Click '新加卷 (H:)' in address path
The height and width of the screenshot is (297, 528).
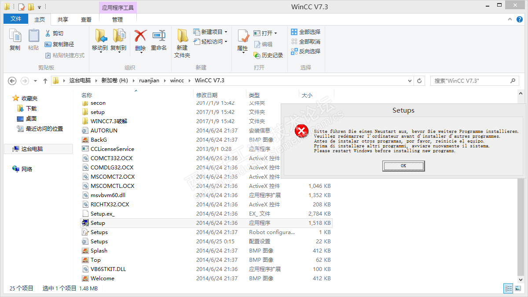click(114, 81)
